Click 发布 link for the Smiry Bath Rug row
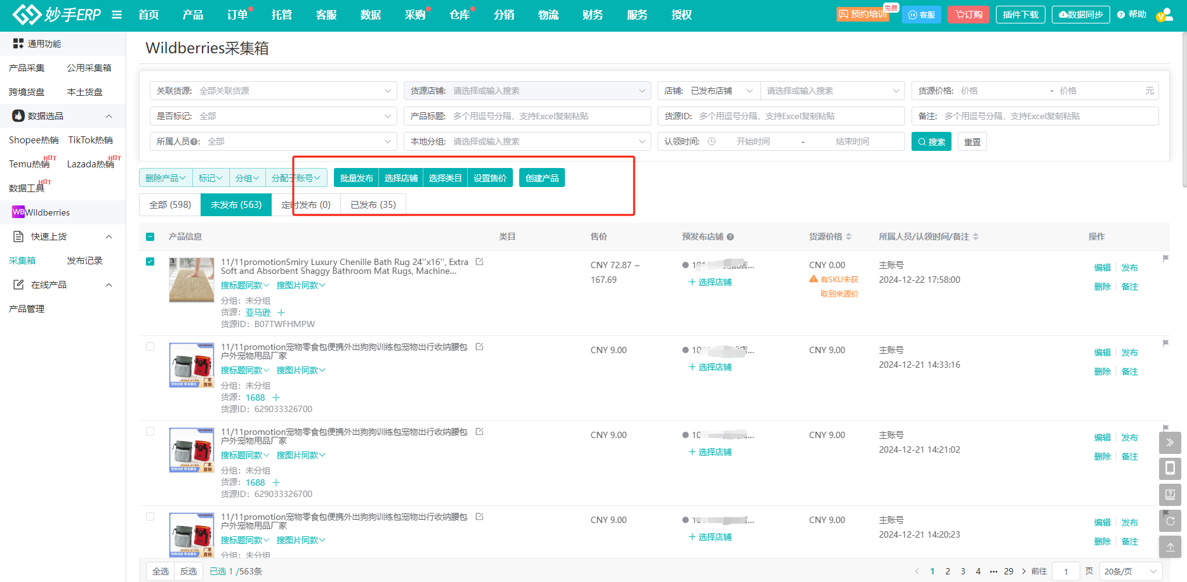This screenshot has height=582, width=1187. pos(1130,268)
